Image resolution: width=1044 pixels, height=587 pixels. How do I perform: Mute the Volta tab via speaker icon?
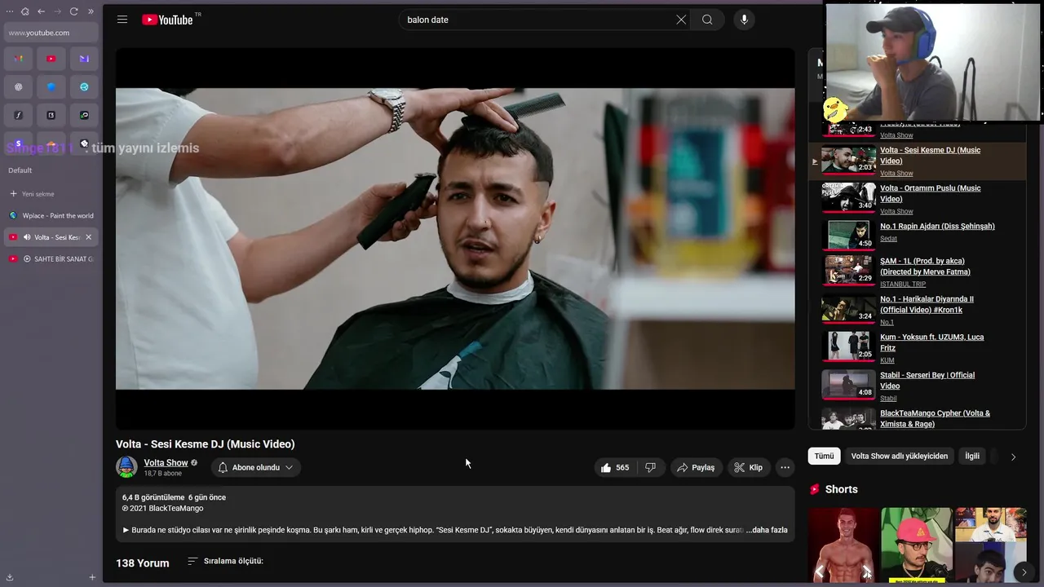28,237
